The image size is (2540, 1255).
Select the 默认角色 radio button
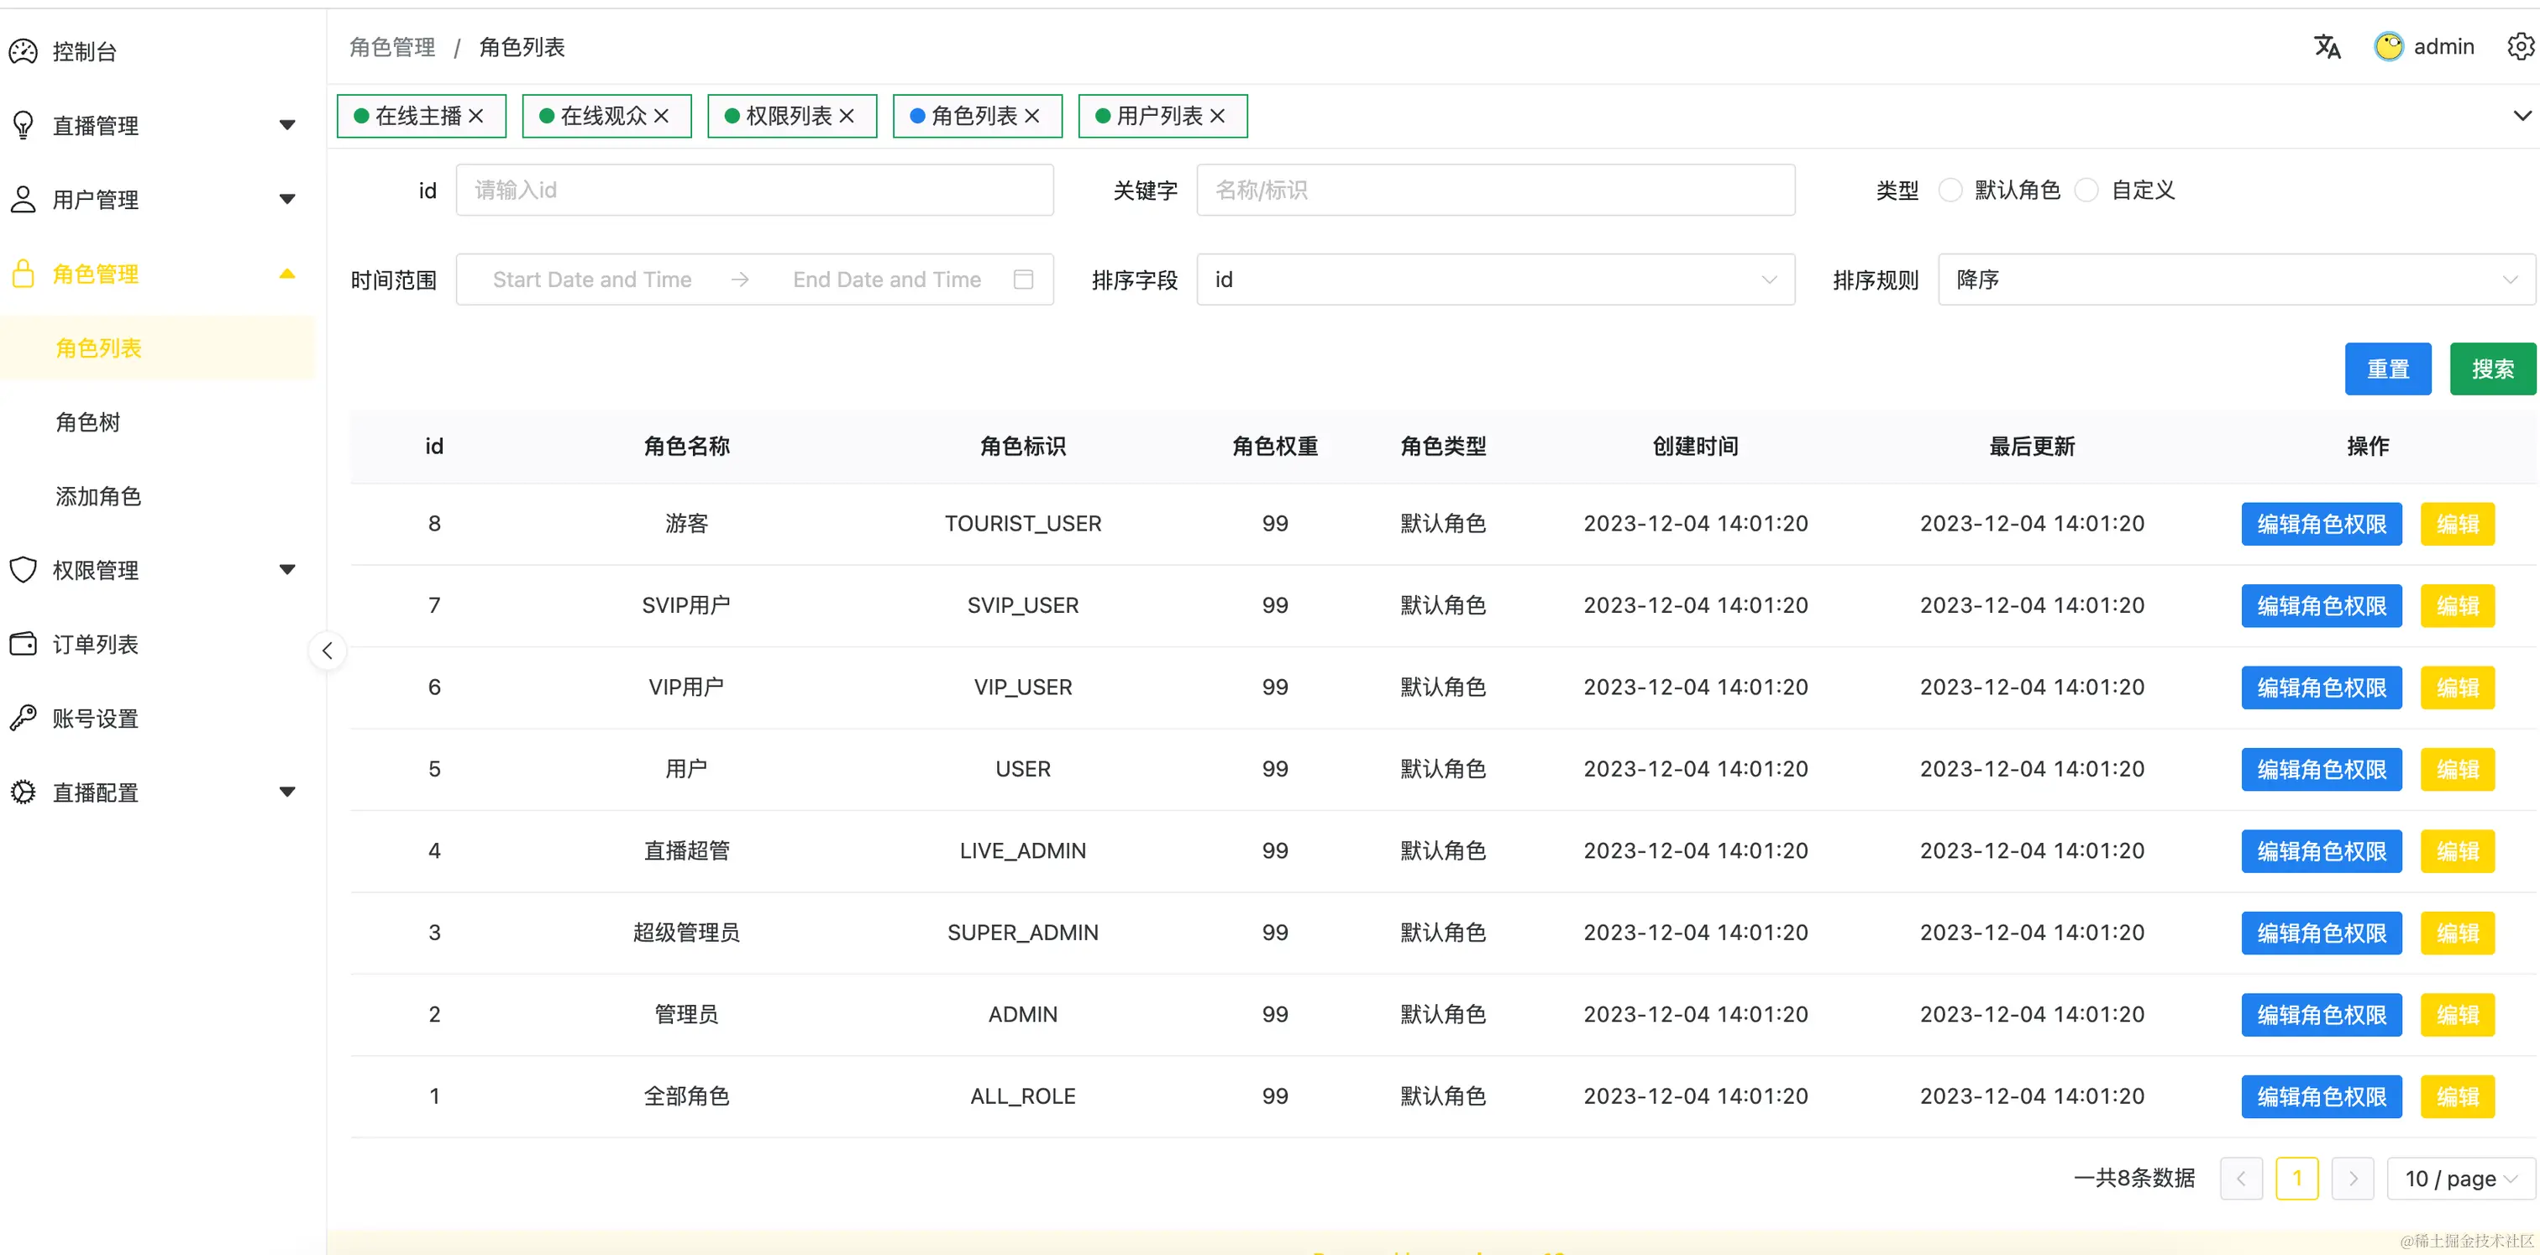point(1950,190)
